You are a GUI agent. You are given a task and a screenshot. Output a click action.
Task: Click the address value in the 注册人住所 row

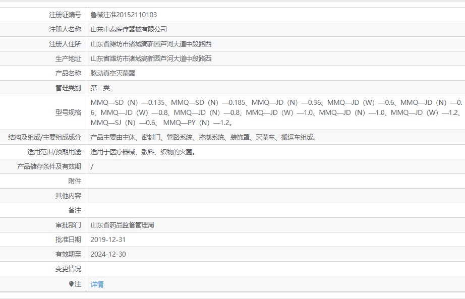[151, 44]
